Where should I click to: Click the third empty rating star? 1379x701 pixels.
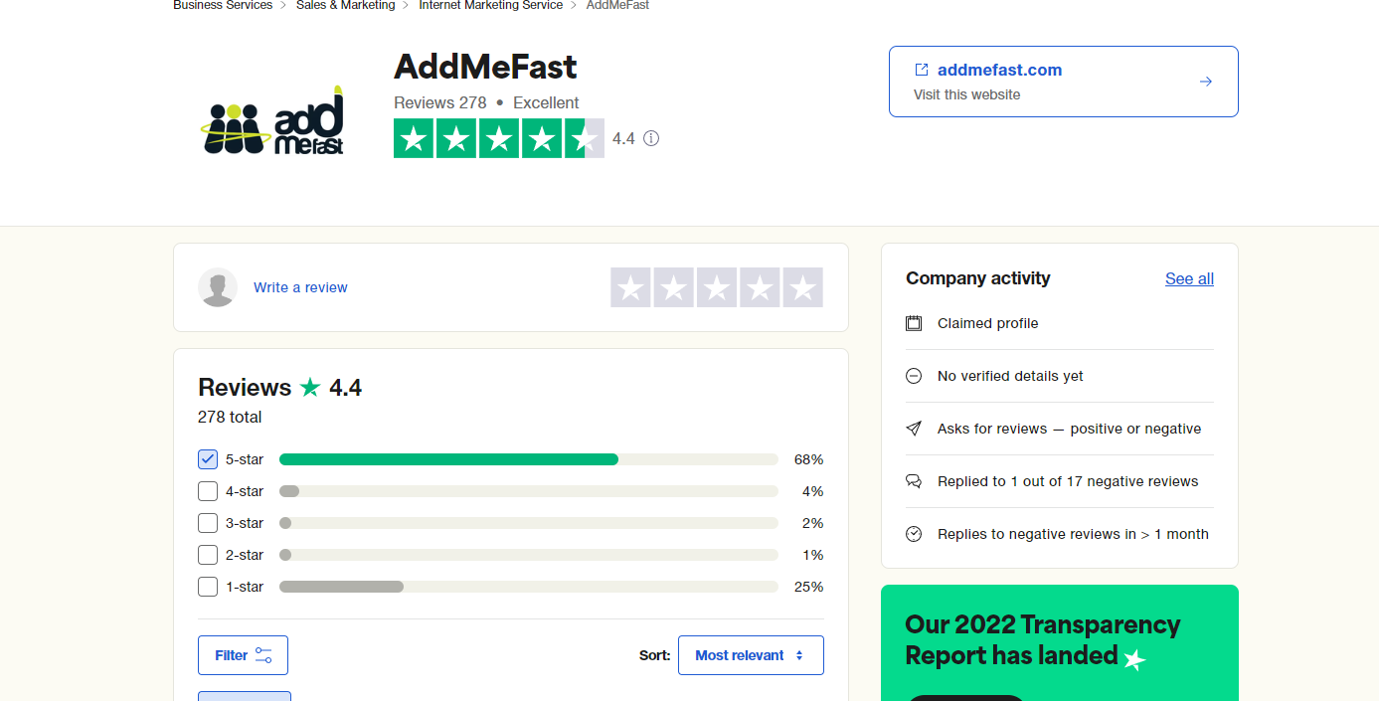[x=717, y=287]
